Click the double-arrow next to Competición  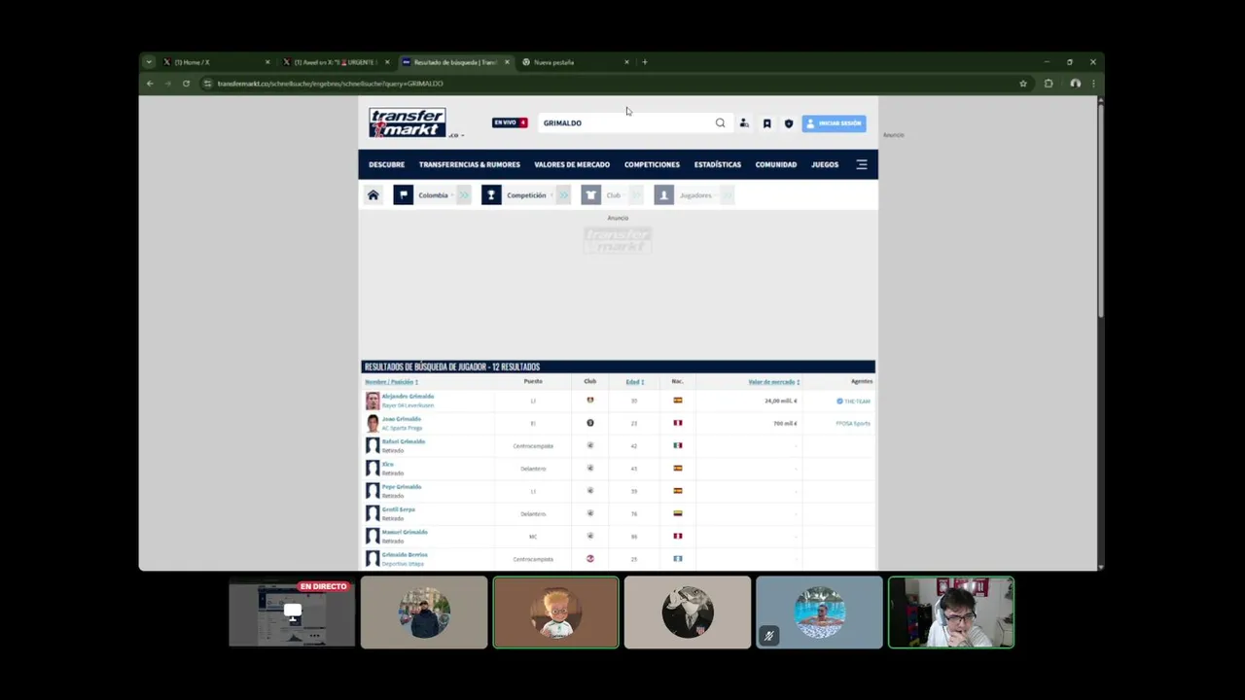(x=563, y=195)
